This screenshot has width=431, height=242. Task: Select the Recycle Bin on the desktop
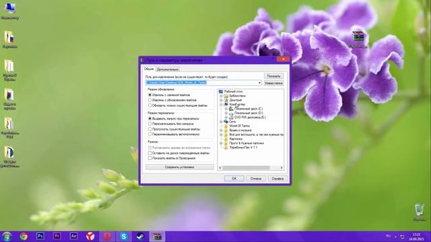(x=419, y=212)
